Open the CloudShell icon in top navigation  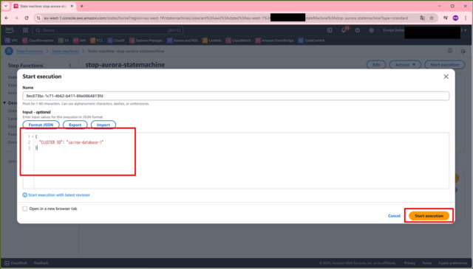(330, 30)
